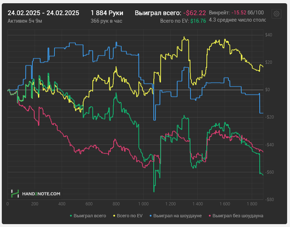Select the date range 24.02.2025 - 24.02.2025
Viewport: 290px width, 227px height.
[x=43, y=13]
